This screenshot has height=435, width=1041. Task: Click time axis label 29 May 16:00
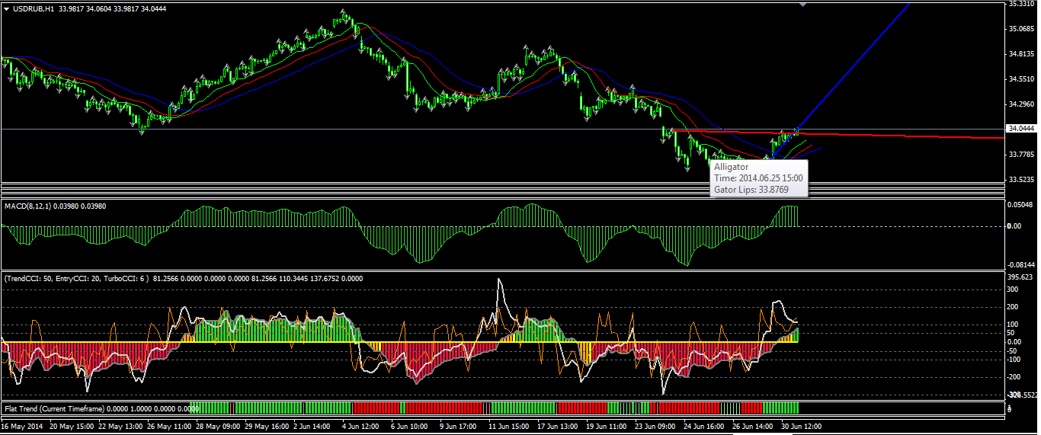pyautogui.click(x=268, y=427)
